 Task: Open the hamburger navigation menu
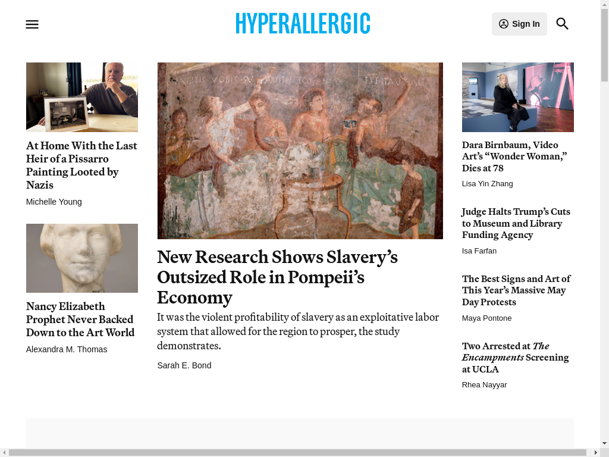[32, 24]
